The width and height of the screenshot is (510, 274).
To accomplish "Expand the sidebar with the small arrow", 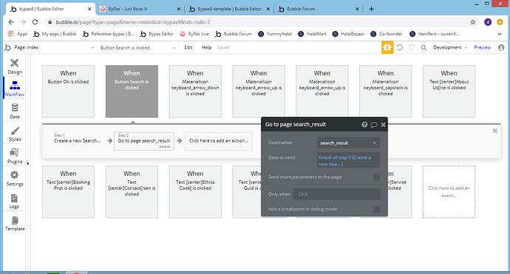I will pos(27,163).
